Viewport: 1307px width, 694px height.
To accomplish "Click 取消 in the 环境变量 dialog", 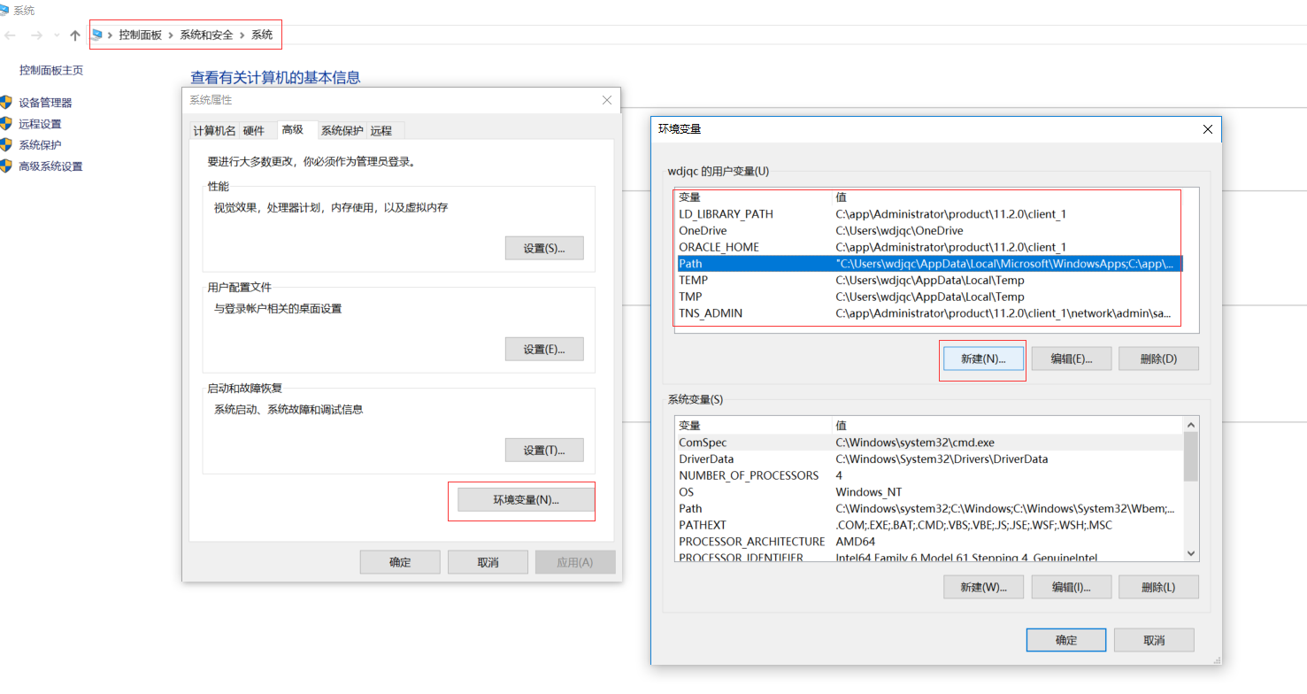I will pyautogui.click(x=1154, y=640).
